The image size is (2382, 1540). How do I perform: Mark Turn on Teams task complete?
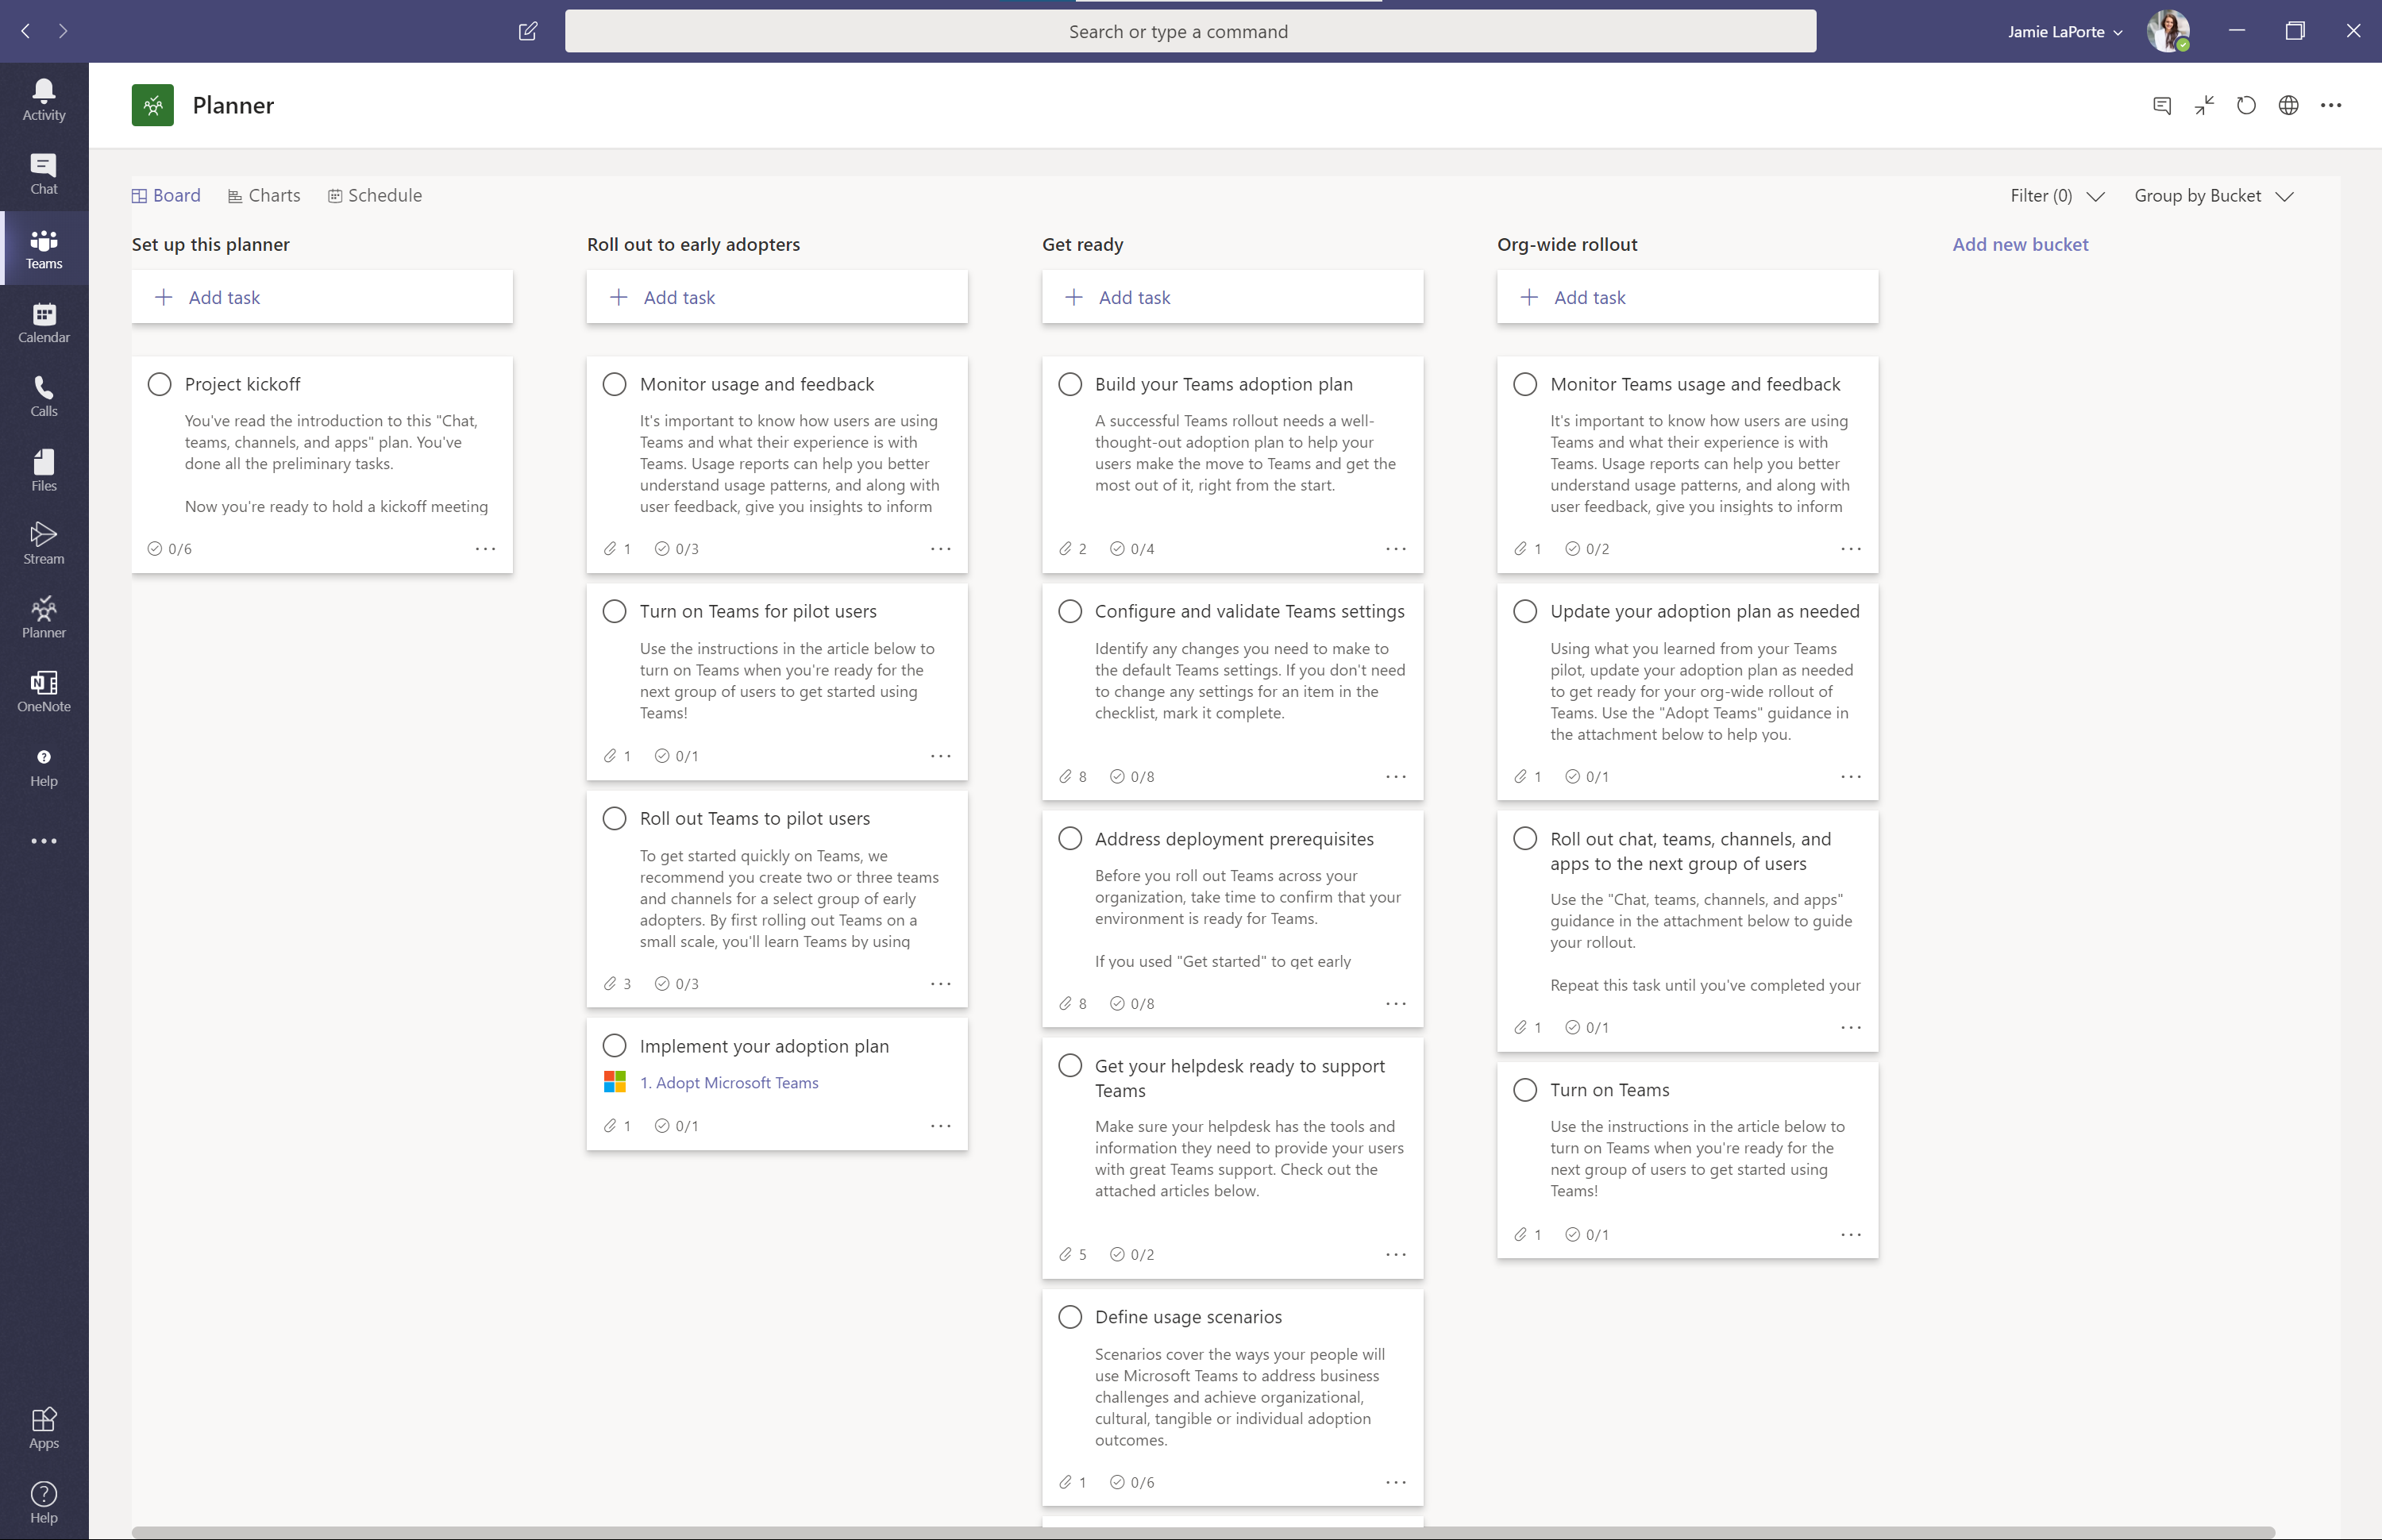click(x=1525, y=1090)
